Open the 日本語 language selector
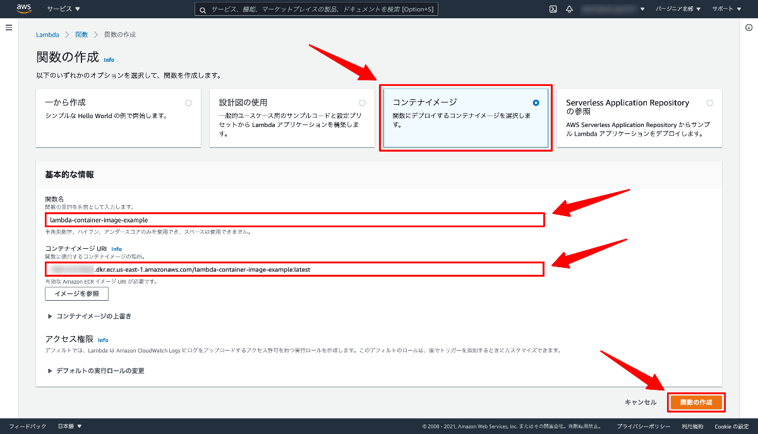 coord(70,426)
